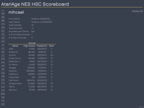Viewport: 144px width, 108px height.
Task: Open the Contra game entry
Action: point(12,55)
